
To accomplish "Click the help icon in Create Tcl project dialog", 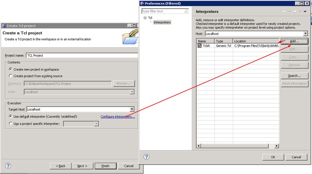I will [8, 165].
